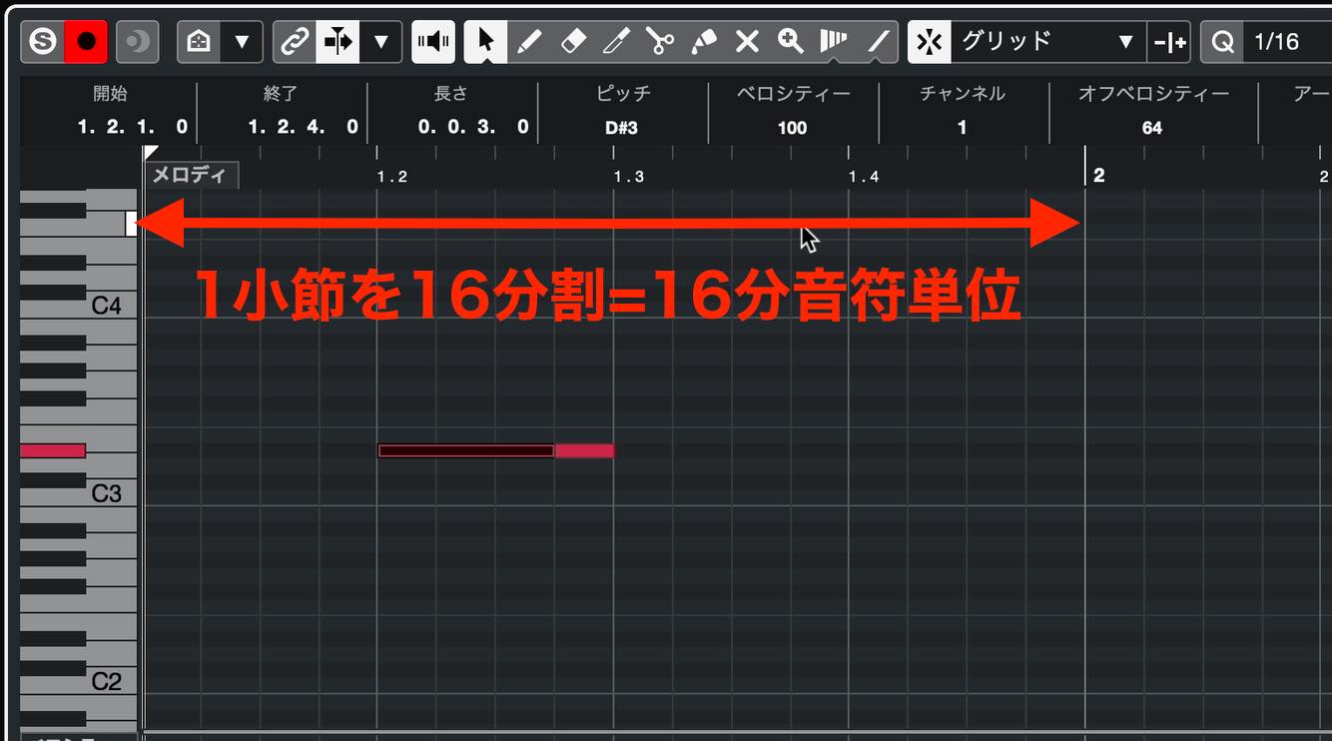Select the Draw pencil tool
The height and width of the screenshot is (741, 1332).
(529, 42)
